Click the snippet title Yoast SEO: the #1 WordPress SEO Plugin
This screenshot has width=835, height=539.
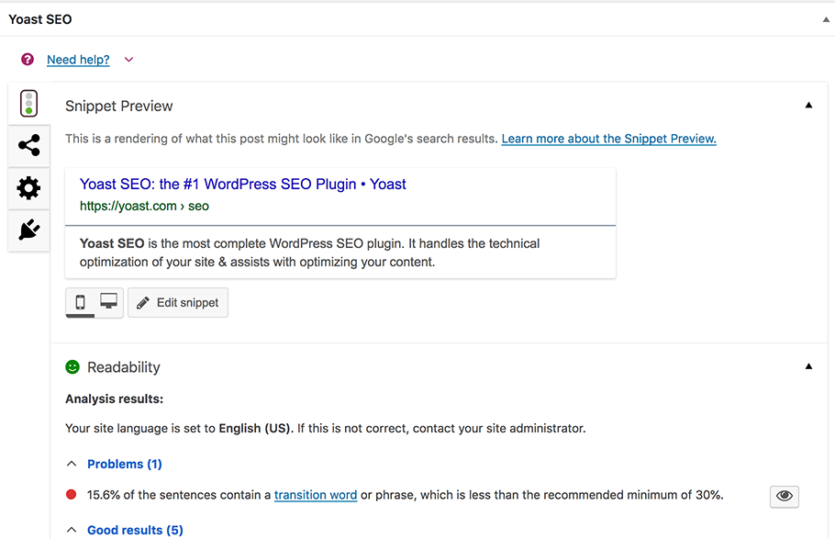click(x=243, y=184)
